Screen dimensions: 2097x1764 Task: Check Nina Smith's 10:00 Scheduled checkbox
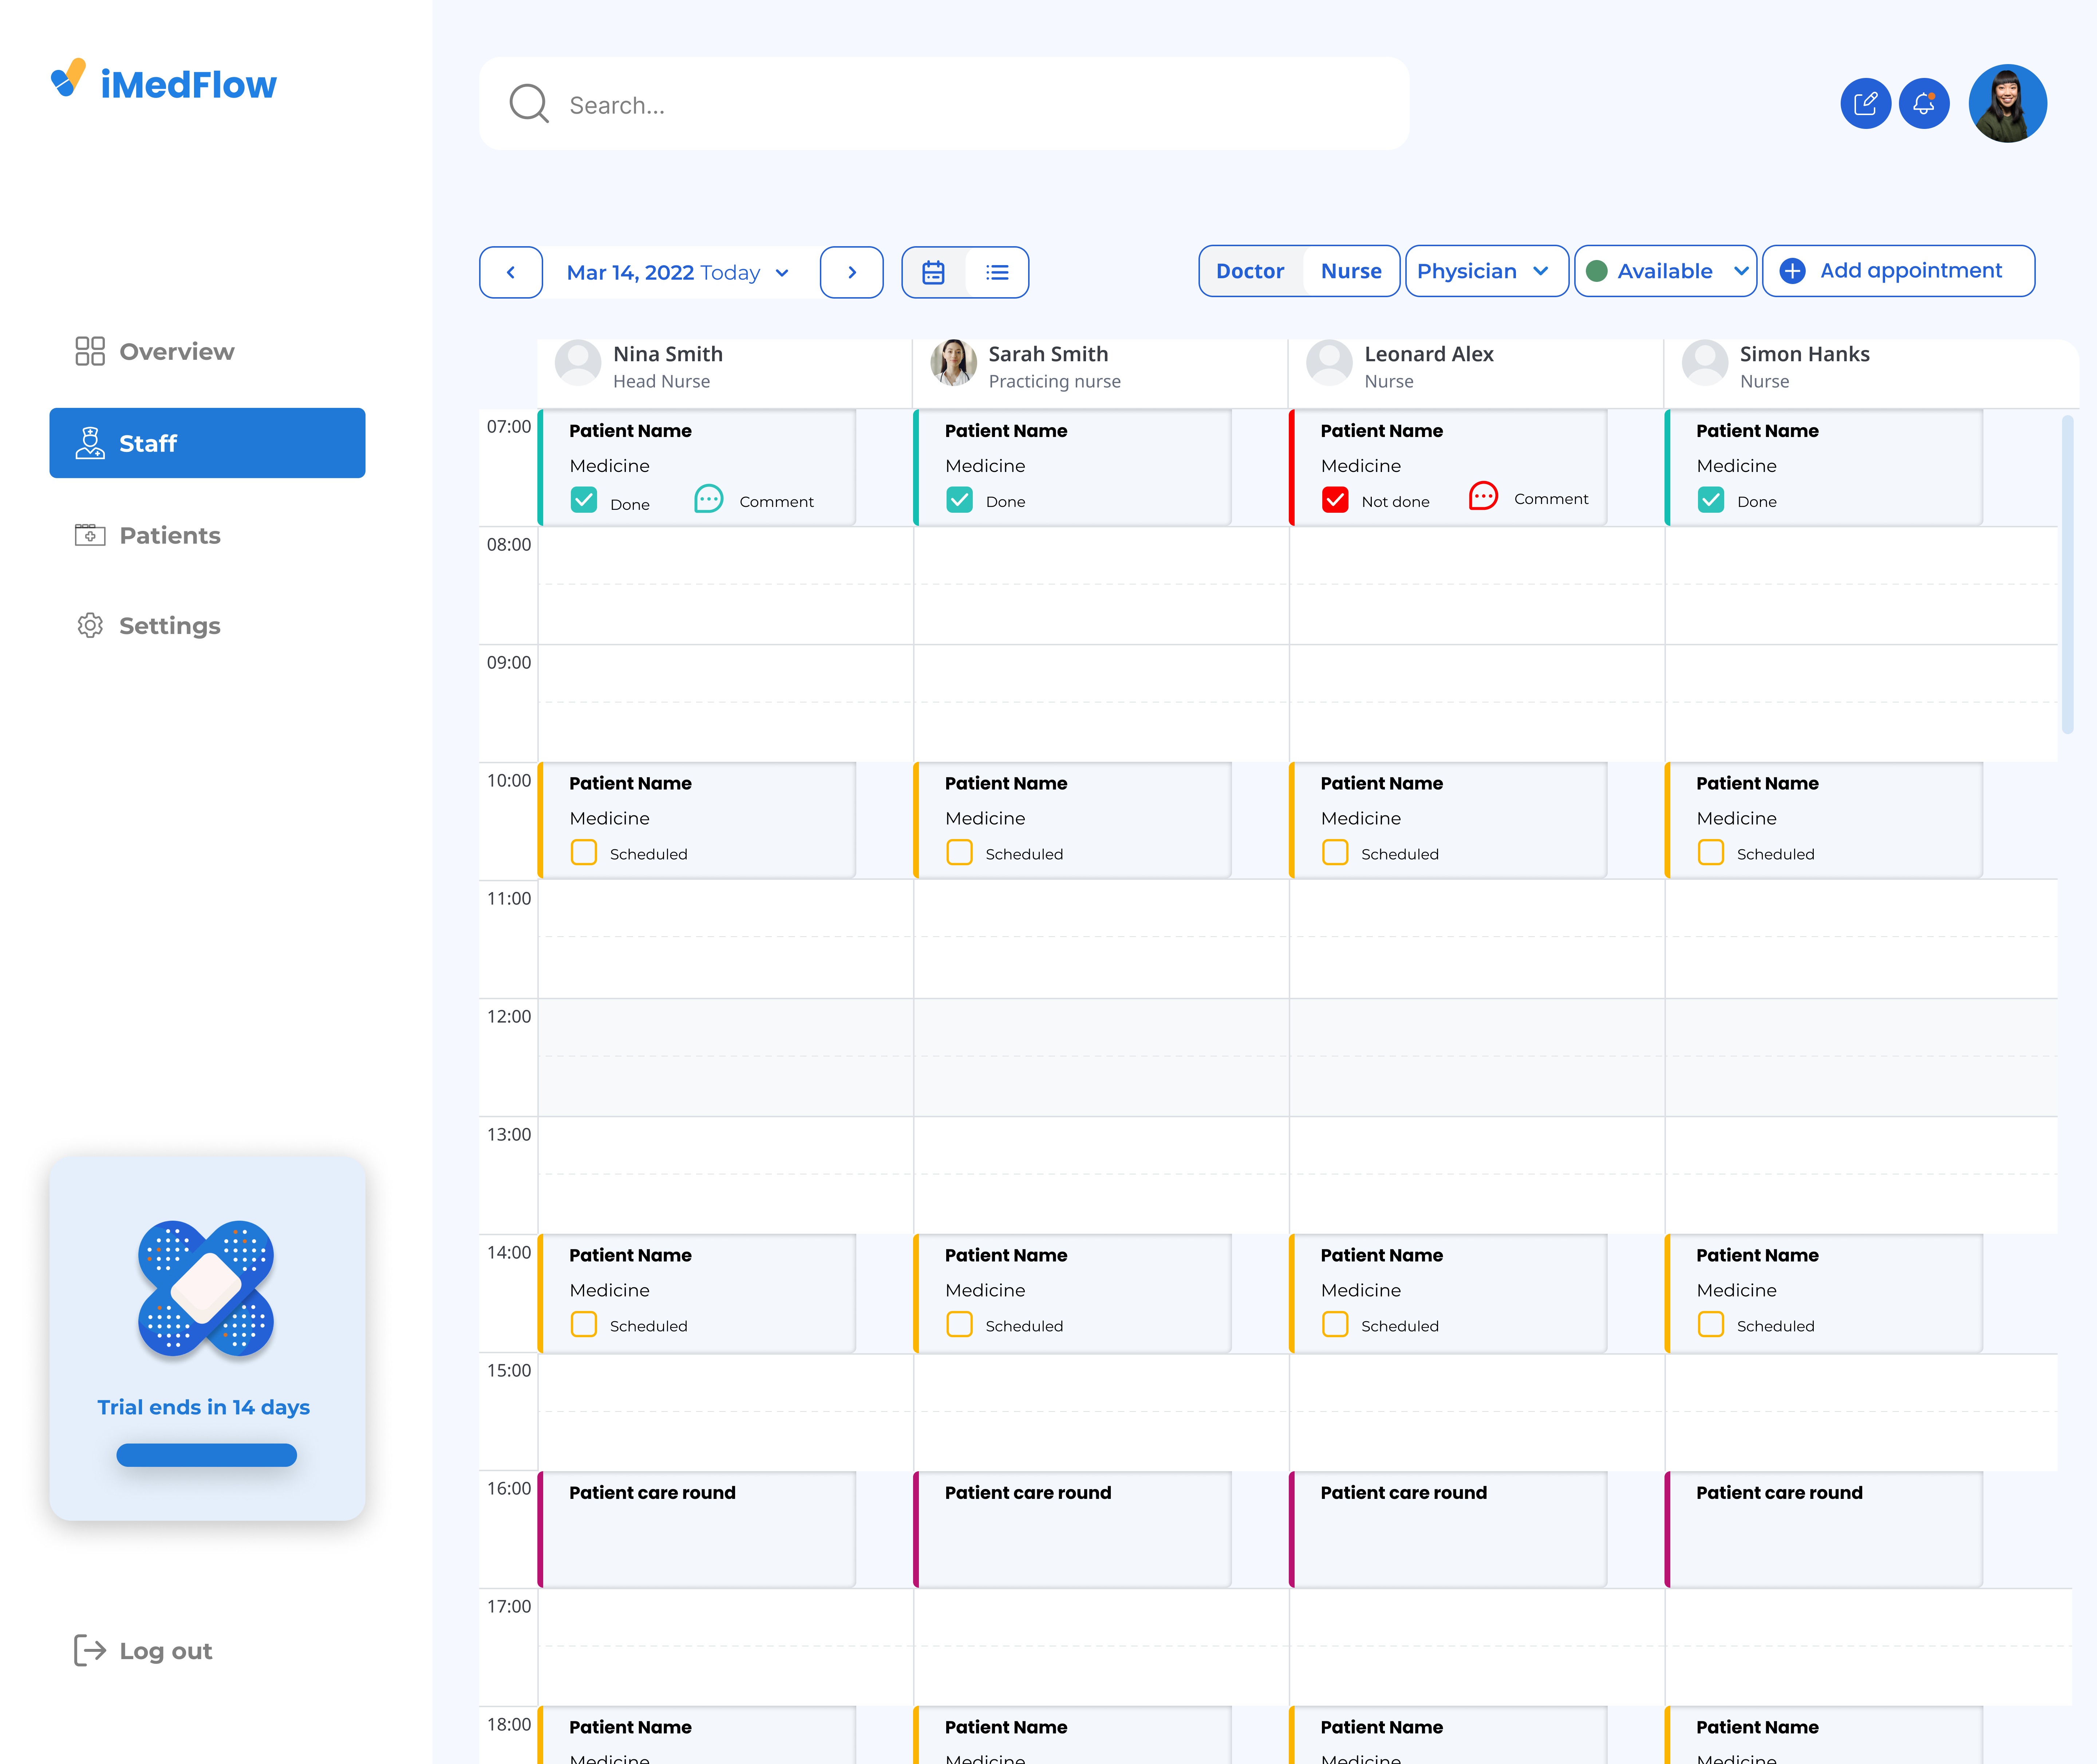click(x=584, y=852)
